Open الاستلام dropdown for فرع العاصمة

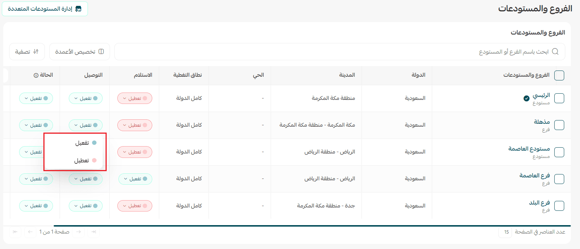tap(135, 179)
